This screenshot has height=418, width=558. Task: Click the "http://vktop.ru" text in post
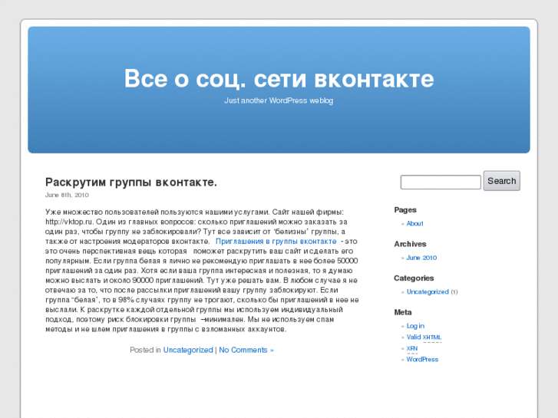(x=69, y=222)
